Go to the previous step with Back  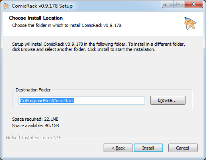(x=118, y=148)
